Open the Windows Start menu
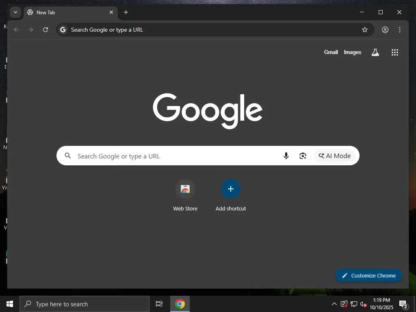Screen dimensions: 416x312 click(x=10, y=304)
